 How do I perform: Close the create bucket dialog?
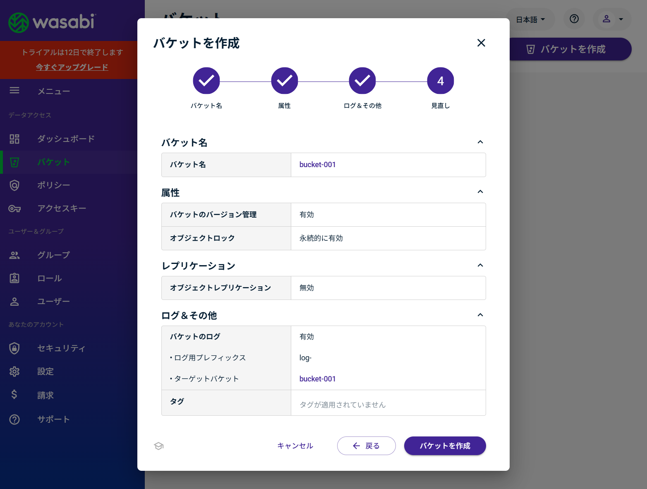481,43
